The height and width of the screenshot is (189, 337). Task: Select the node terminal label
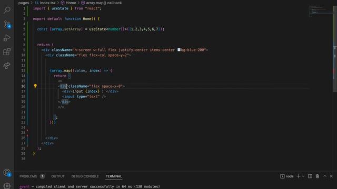tap(287, 176)
